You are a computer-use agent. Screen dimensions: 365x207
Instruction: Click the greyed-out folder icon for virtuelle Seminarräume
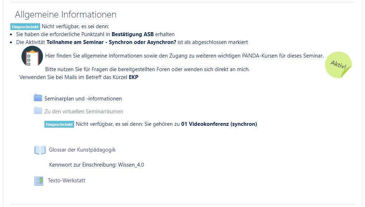pyautogui.click(x=38, y=111)
